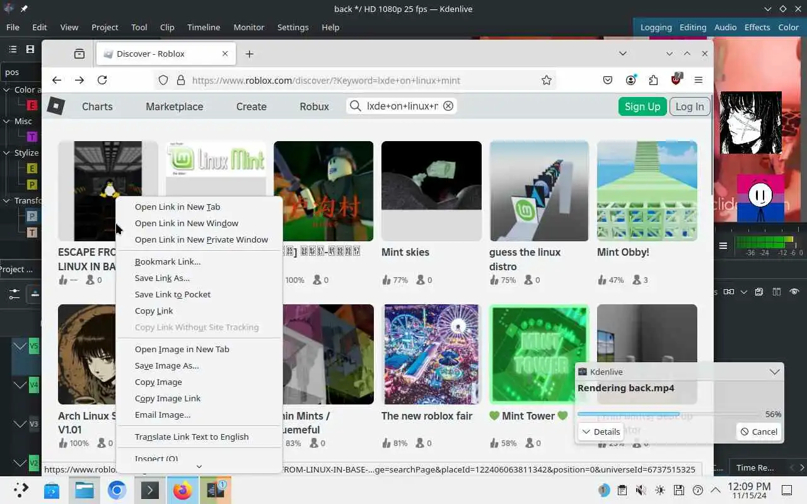Collapse the Stylize effects category in Kdenlive
Image resolution: width=807 pixels, height=504 pixels.
(7, 152)
